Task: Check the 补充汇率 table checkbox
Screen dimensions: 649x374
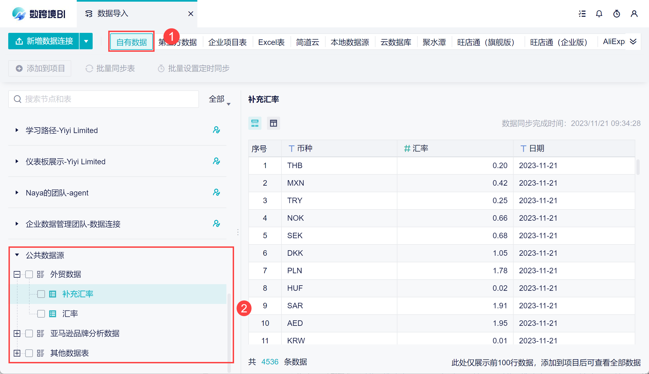Action: click(x=41, y=294)
